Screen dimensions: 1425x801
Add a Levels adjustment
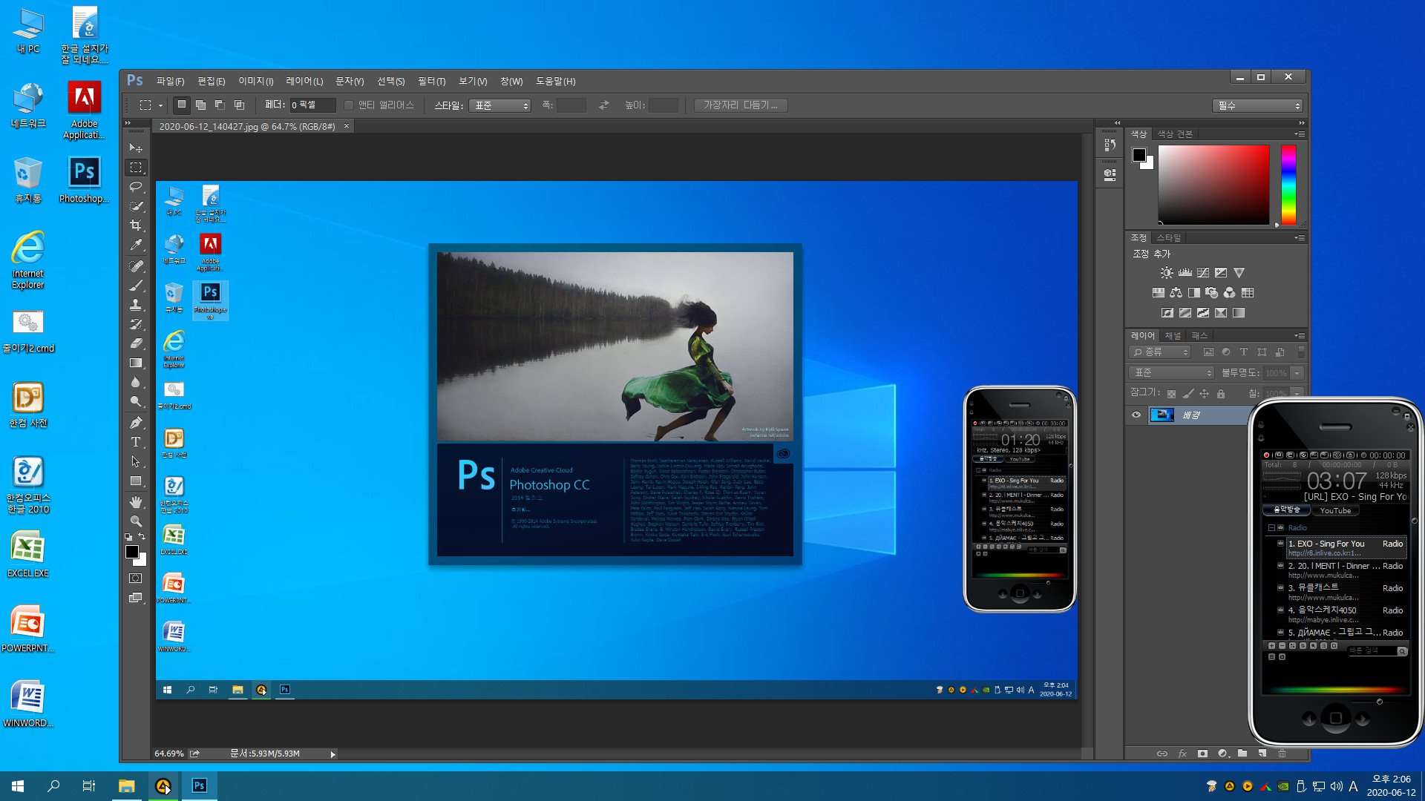tap(1185, 273)
